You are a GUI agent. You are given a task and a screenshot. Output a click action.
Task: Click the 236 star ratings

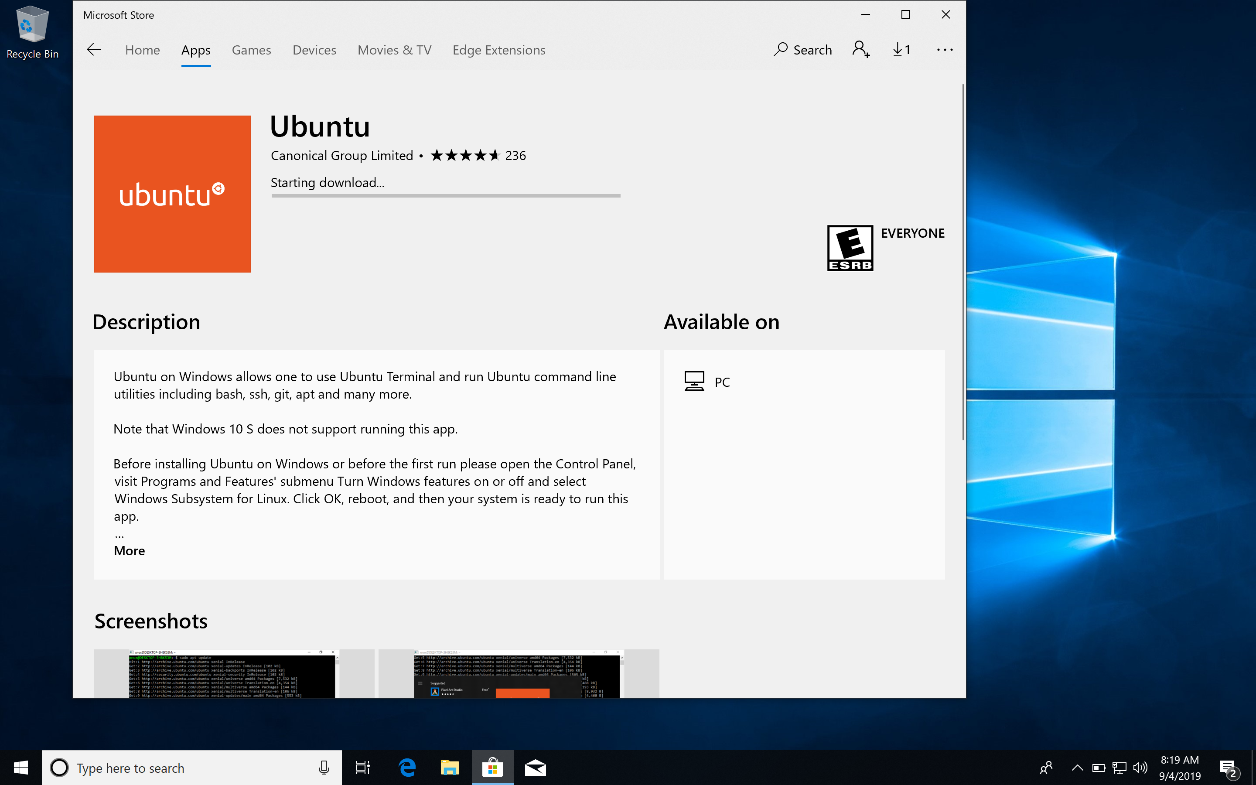click(478, 155)
